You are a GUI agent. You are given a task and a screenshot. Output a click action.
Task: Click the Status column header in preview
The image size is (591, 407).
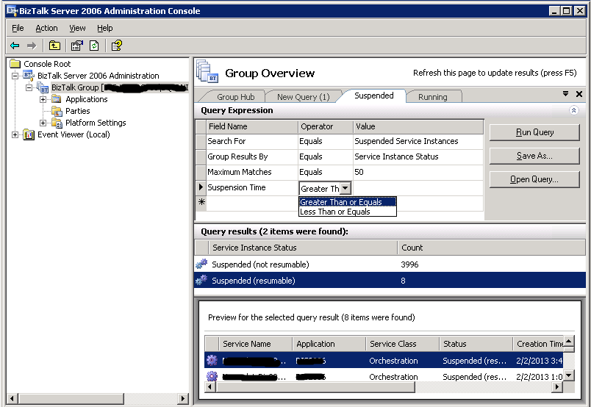coord(476,344)
